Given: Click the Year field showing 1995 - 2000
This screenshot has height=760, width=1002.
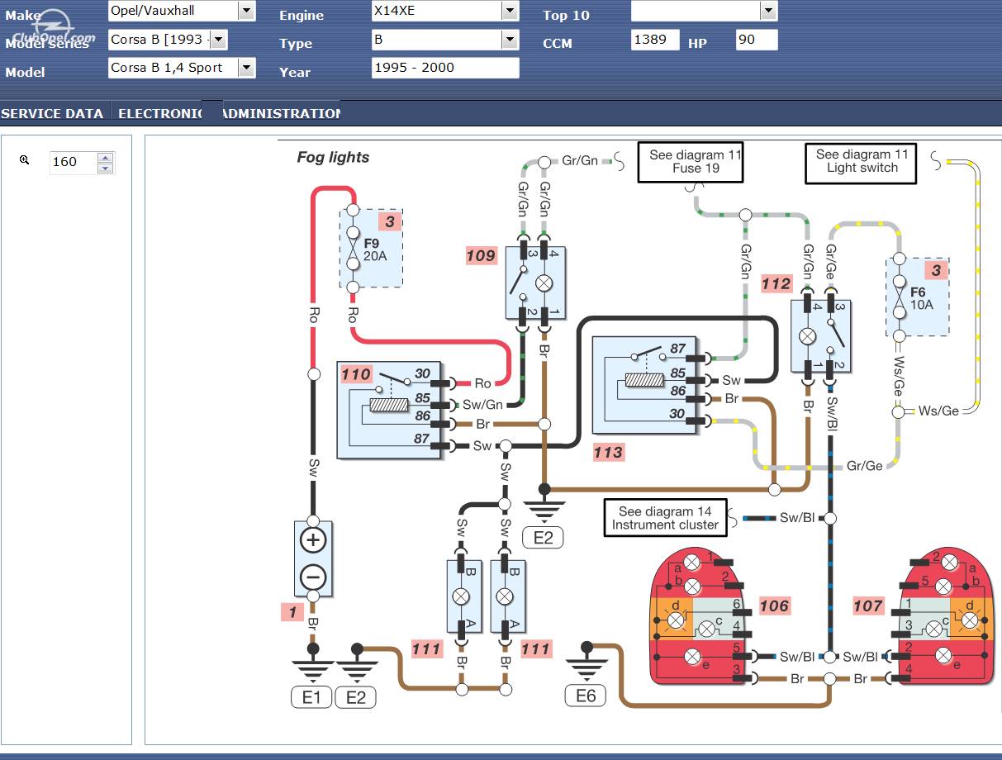Looking at the screenshot, I should (x=445, y=68).
